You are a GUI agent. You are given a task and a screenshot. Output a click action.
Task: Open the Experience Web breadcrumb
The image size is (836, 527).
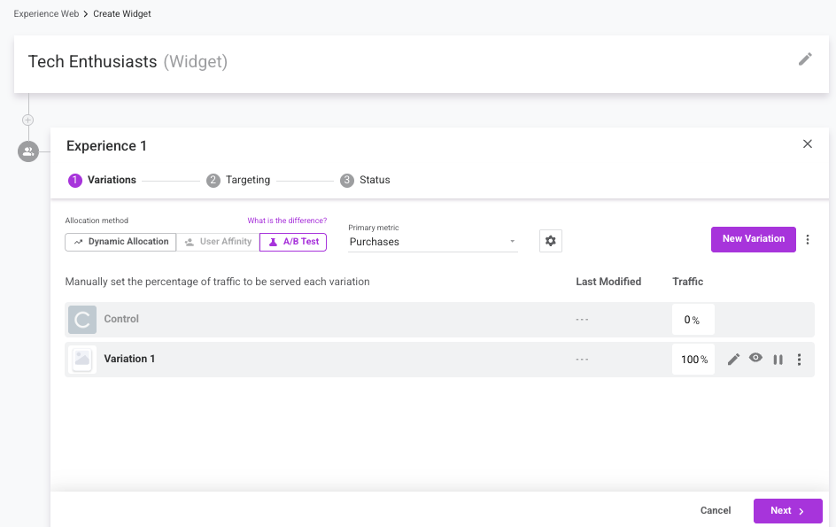coord(46,14)
